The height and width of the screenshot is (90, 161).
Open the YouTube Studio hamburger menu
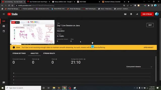click(4, 14)
